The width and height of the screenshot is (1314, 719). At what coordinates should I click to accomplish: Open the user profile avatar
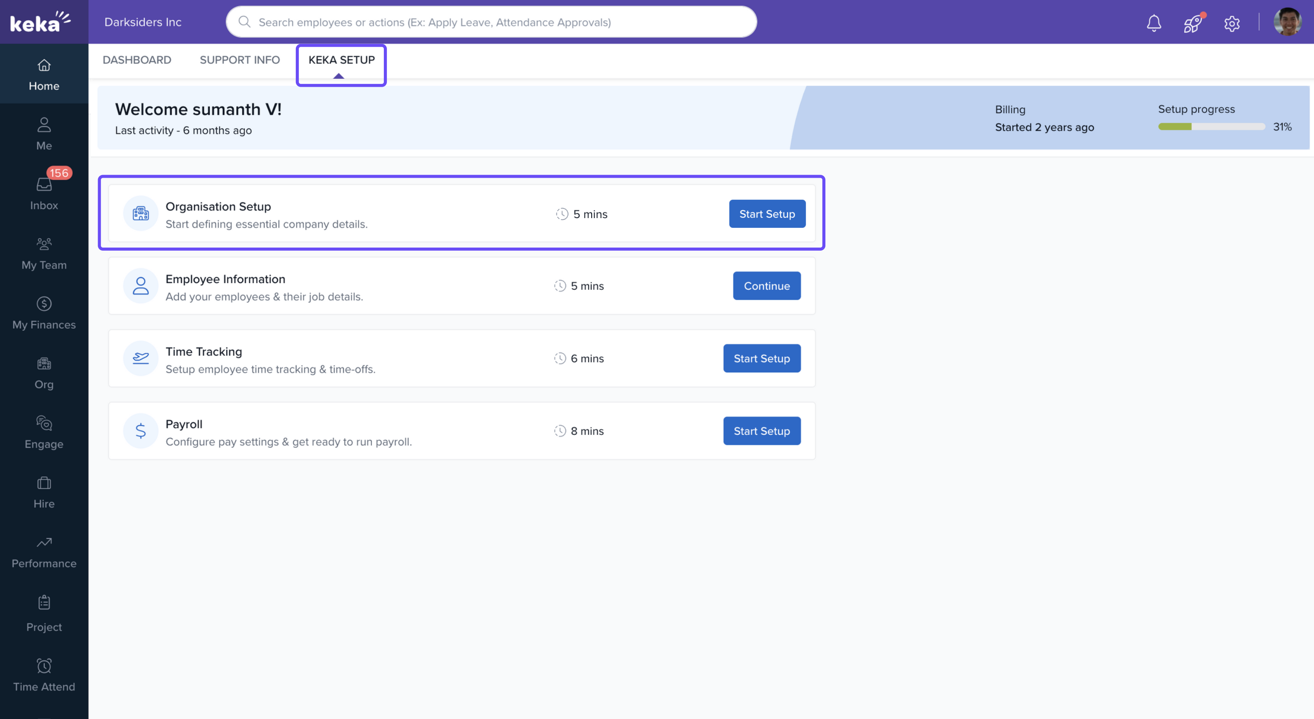coord(1287,22)
